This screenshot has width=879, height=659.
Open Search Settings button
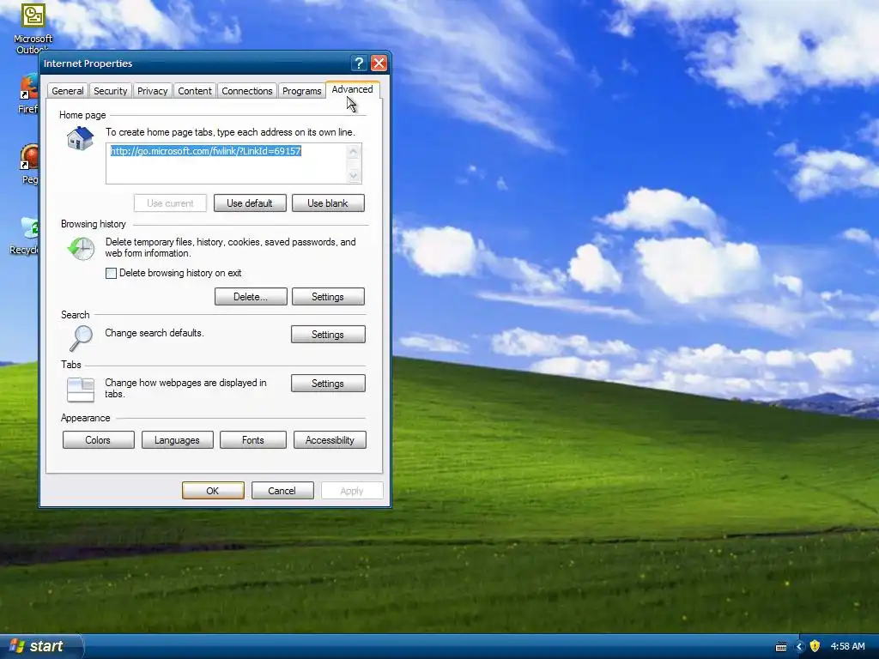328,334
